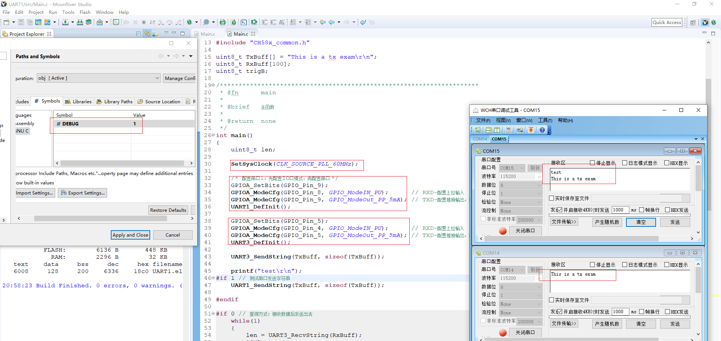Enable 停止显示 checkbox in COM14 panel

pos(593,265)
